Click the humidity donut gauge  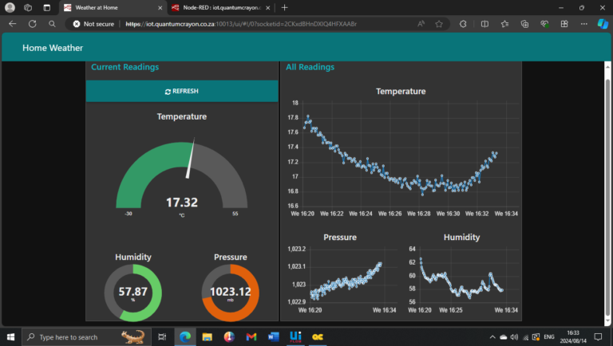[x=133, y=292]
